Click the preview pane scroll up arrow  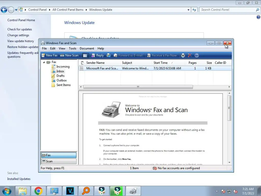[x=229, y=93]
